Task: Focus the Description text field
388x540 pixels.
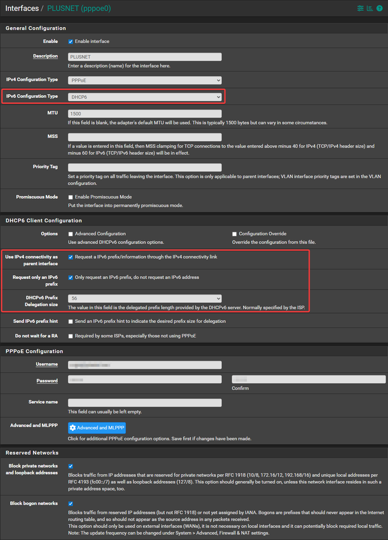Action: [x=145, y=56]
